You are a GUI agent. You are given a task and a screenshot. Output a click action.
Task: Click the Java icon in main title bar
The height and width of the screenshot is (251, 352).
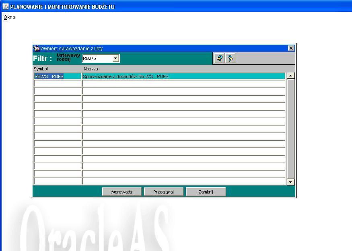[x=6, y=6]
